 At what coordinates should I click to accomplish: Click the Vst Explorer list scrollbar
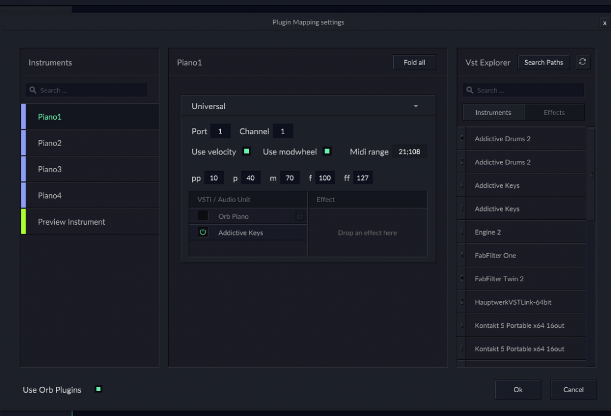point(591,174)
